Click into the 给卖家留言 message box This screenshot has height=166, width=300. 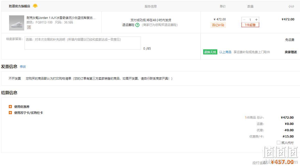coord(83,43)
